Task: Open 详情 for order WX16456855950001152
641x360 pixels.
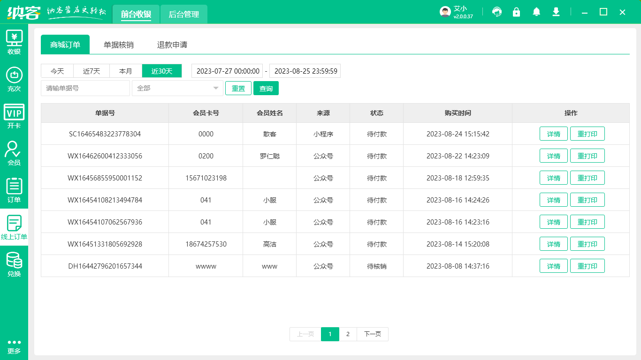Action: pos(554,178)
